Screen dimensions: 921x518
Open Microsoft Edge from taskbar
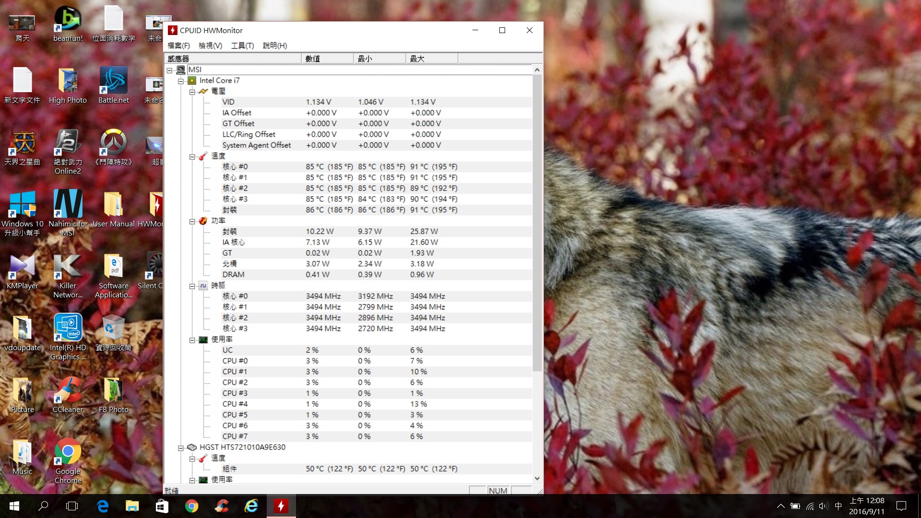(103, 506)
